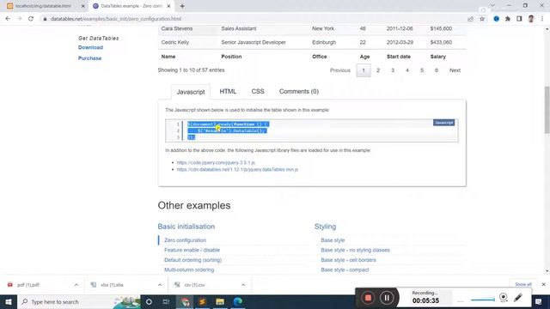Open the tab search dropdown arrow
The width and height of the screenshot is (550, 309).
(x=492, y=6)
